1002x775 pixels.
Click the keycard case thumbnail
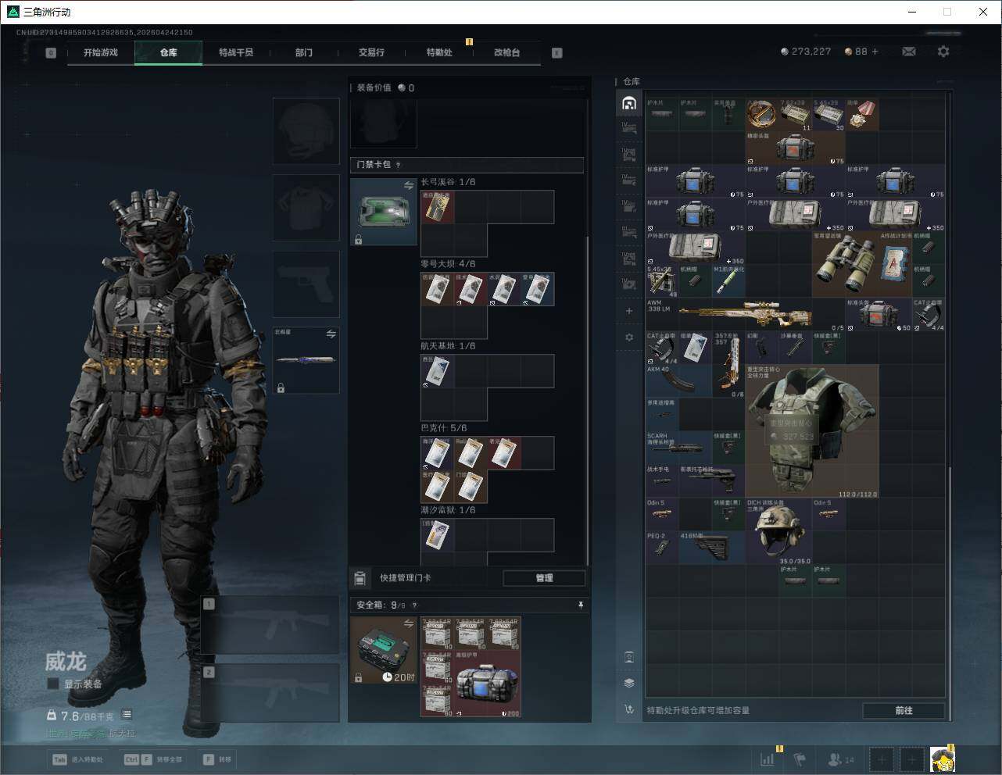coord(384,212)
